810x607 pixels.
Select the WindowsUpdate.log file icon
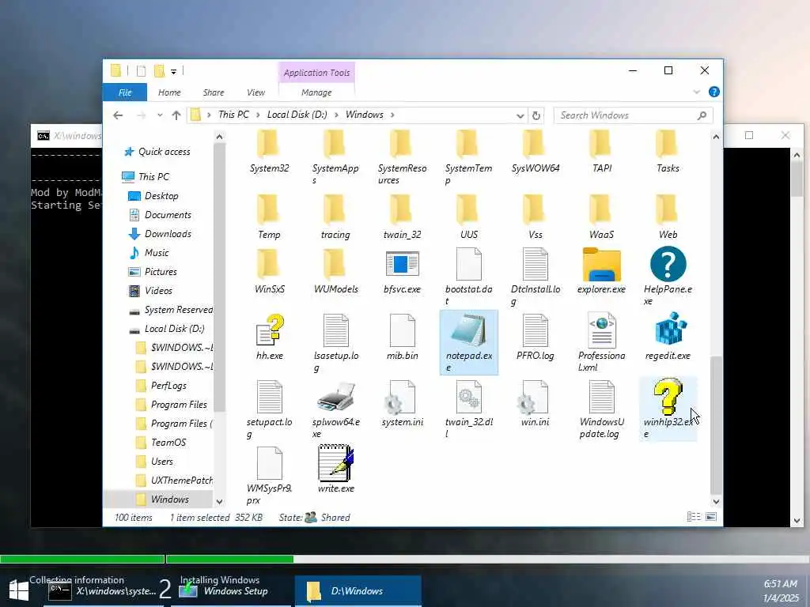tap(601, 397)
